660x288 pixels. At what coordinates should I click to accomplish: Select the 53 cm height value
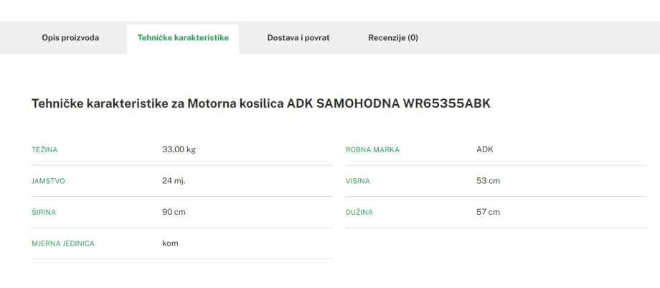tap(488, 180)
